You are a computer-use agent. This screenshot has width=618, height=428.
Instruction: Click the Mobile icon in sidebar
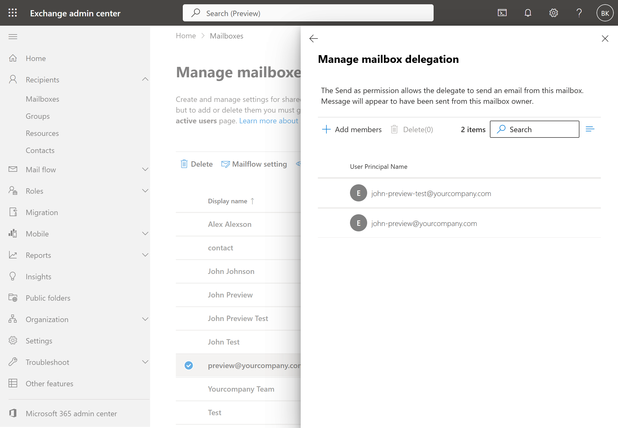(x=13, y=233)
